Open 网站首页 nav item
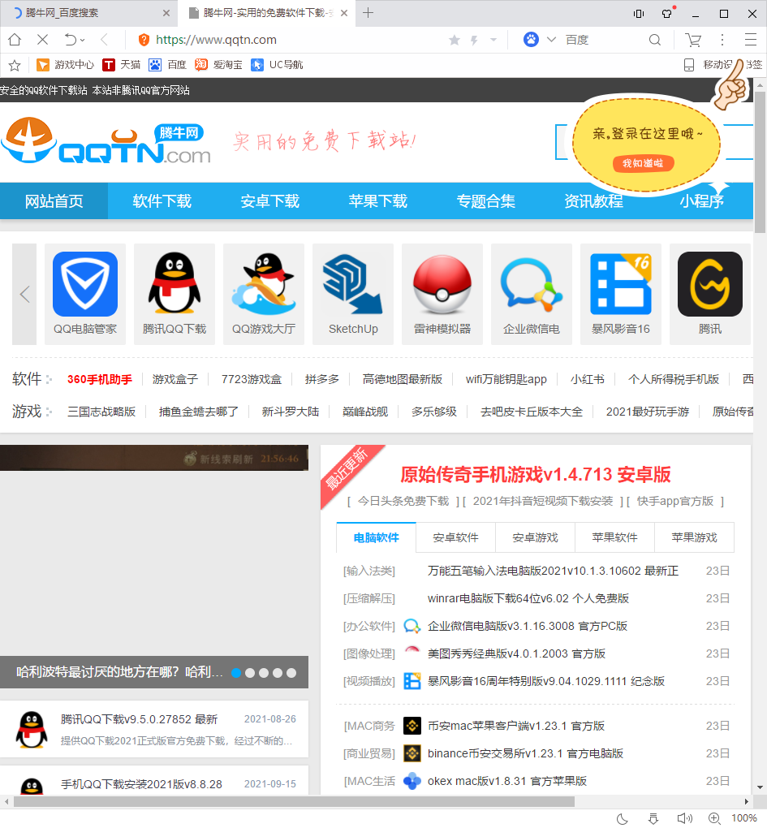This screenshot has height=828, width=767. (x=54, y=201)
